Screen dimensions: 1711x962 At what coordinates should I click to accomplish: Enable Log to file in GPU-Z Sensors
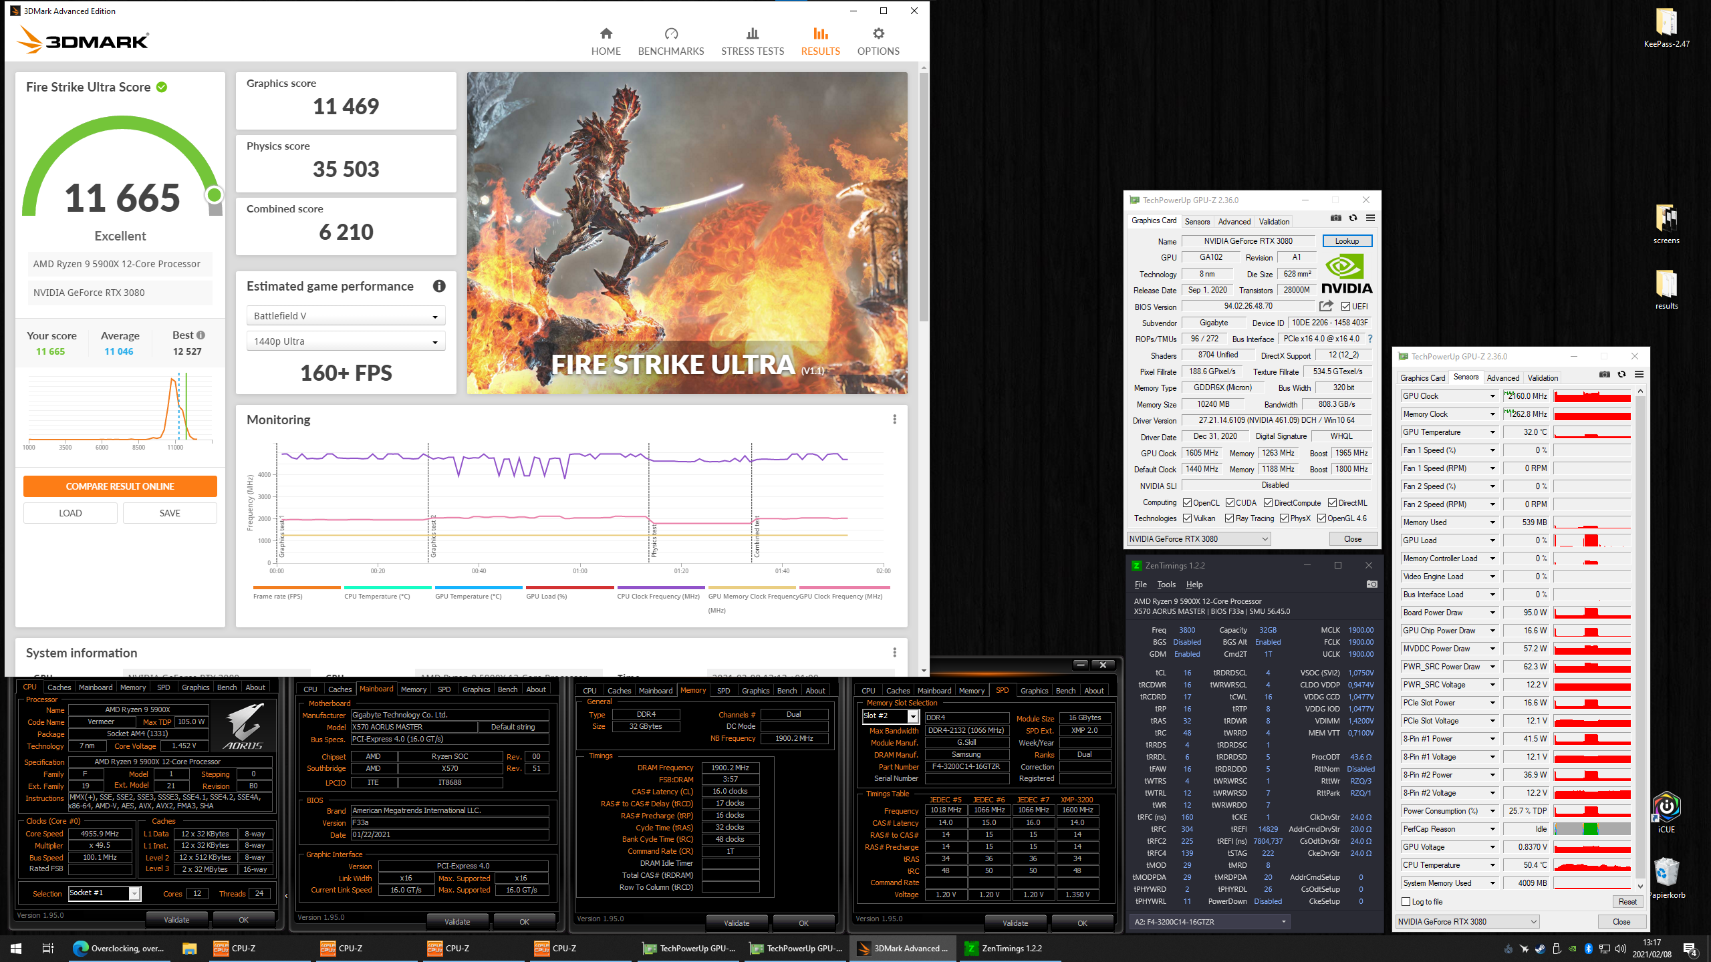(1406, 902)
